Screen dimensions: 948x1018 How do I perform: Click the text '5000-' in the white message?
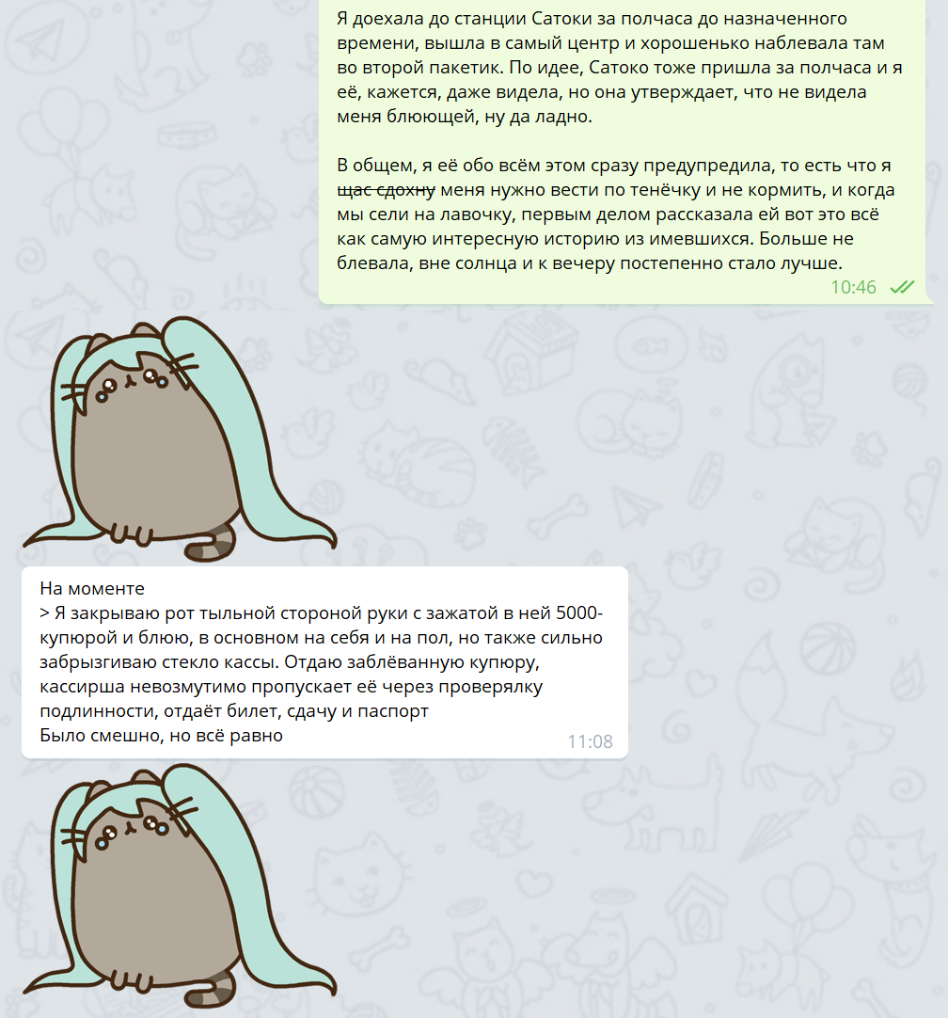579,612
